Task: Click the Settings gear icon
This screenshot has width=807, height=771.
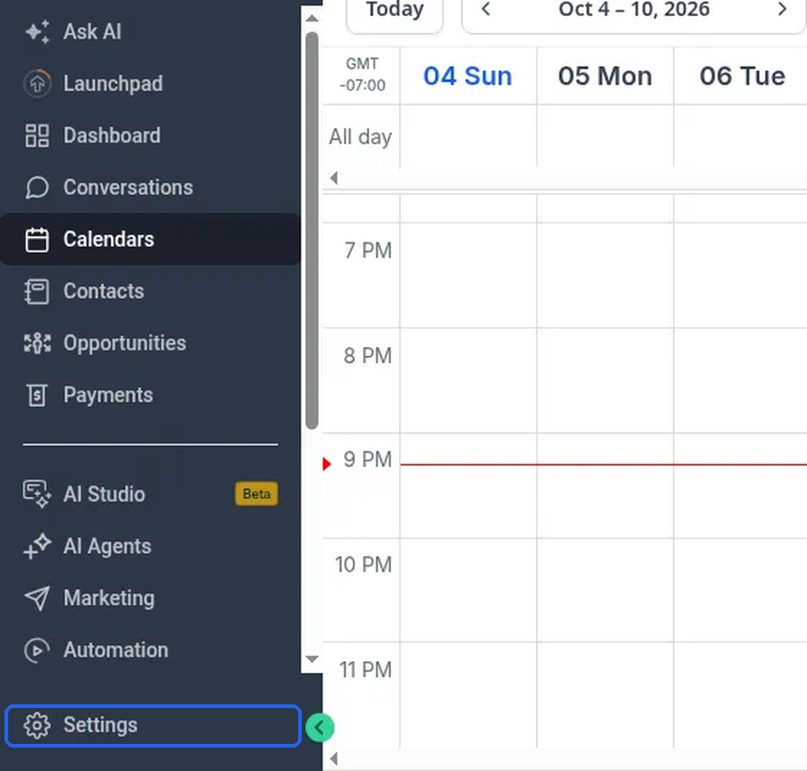Action: [37, 725]
